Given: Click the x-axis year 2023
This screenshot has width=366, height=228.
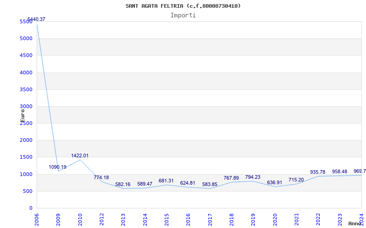Looking at the screenshot, I should point(340,220).
